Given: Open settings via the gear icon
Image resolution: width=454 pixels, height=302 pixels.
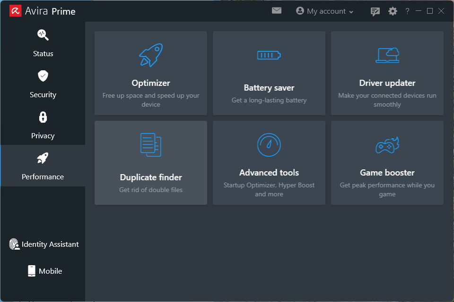Looking at the screenshot, I should 393,11.
